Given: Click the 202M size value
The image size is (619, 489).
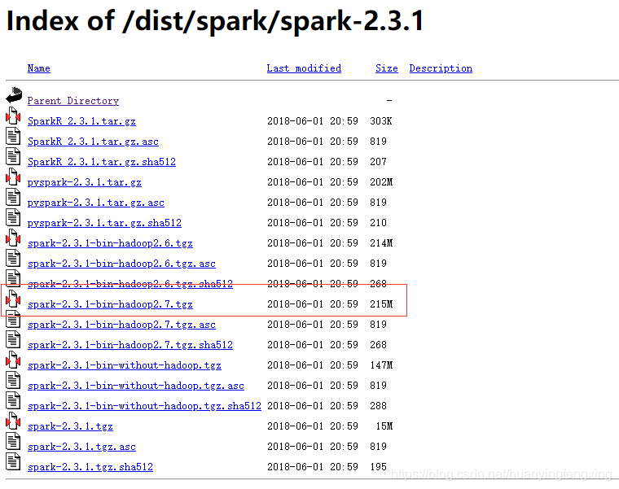Looking at the screenshot, I should (x=381, y=182).
